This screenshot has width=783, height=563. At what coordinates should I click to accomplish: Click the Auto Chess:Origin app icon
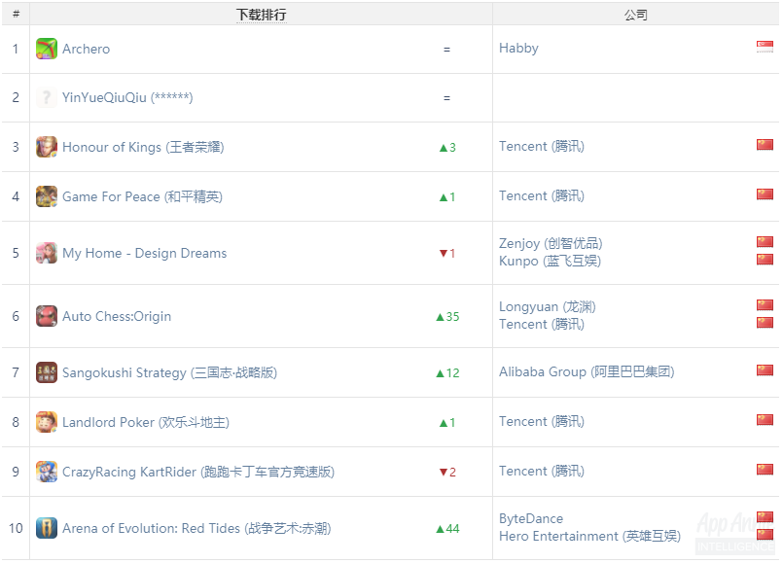(x=47, y=316)
